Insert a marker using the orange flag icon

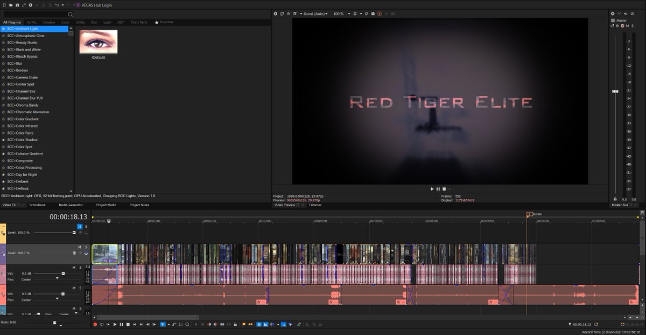(x=244, y=324)
